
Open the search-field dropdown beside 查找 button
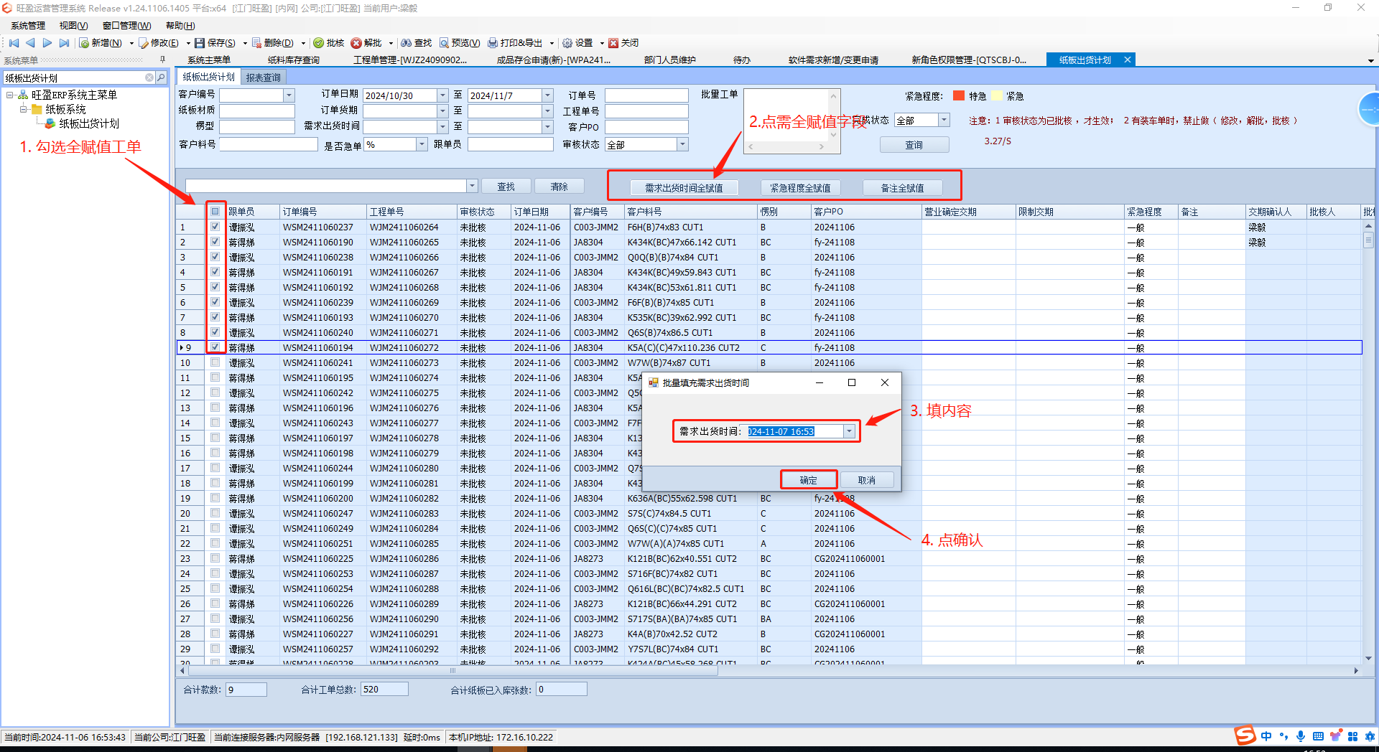472,187
